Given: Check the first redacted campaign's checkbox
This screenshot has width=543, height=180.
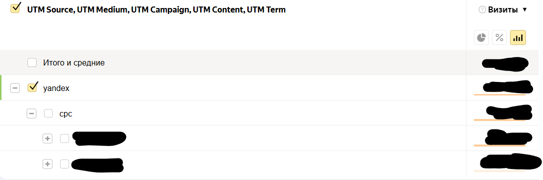Looking at the screenshot, I should pos(65,138).
